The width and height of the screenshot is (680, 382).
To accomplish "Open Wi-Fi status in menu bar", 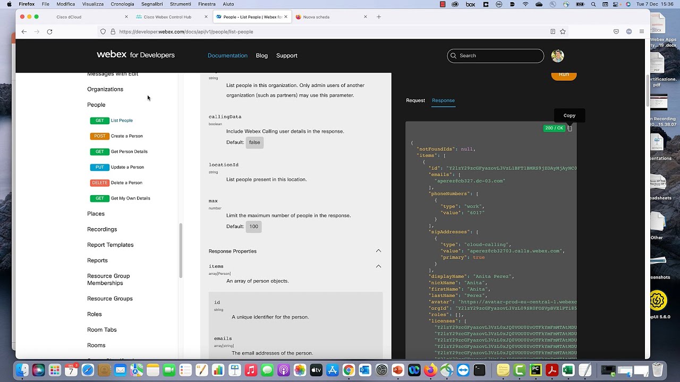I will point(525,4).
